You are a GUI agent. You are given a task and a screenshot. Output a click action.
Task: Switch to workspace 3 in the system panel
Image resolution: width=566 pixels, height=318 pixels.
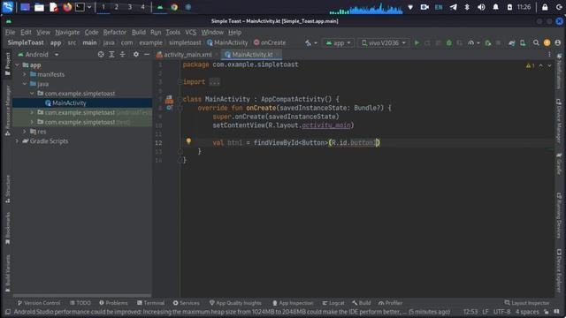[130, 7]
